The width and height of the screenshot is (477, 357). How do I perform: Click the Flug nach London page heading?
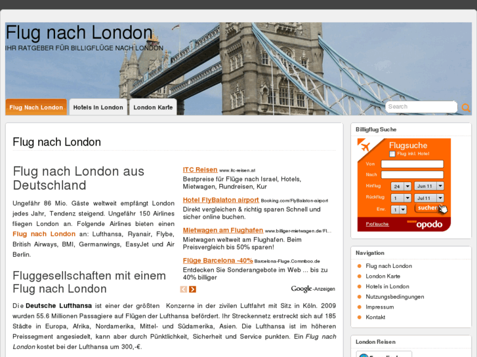56,142
